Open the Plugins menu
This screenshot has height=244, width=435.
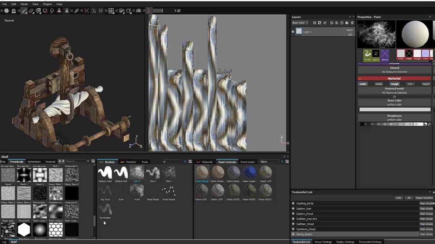tap(47, 4)
